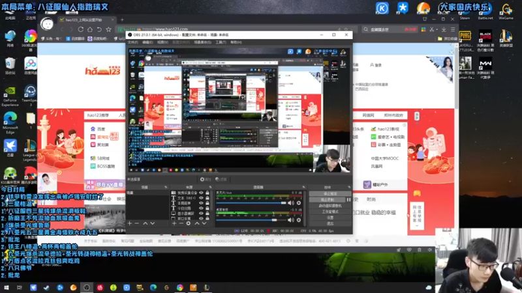522x293 pixels.
Task: Toggle visibility of 视频采集设备 source
Action: click(201, 193)
